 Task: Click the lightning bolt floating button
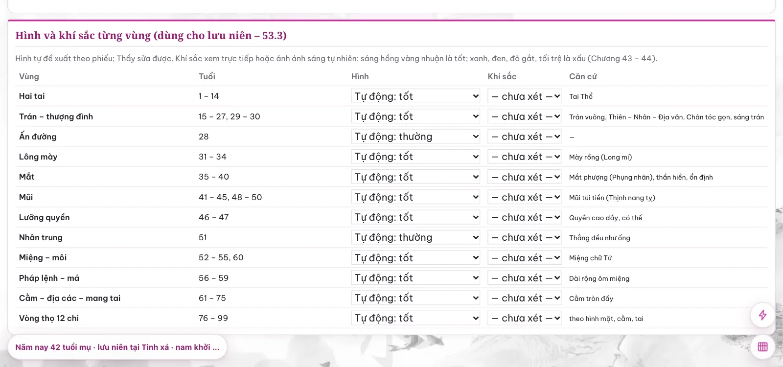click(762, 315)
